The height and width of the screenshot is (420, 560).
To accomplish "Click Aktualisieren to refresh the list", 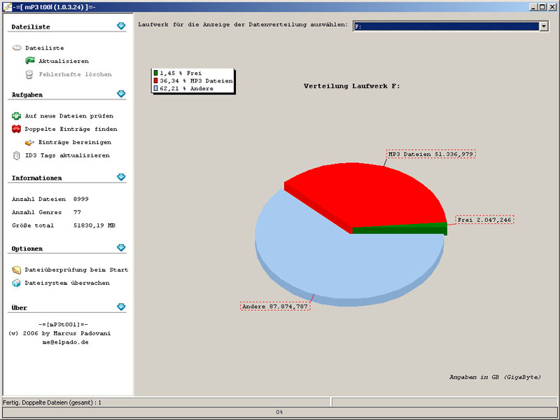I will (64, 61).
